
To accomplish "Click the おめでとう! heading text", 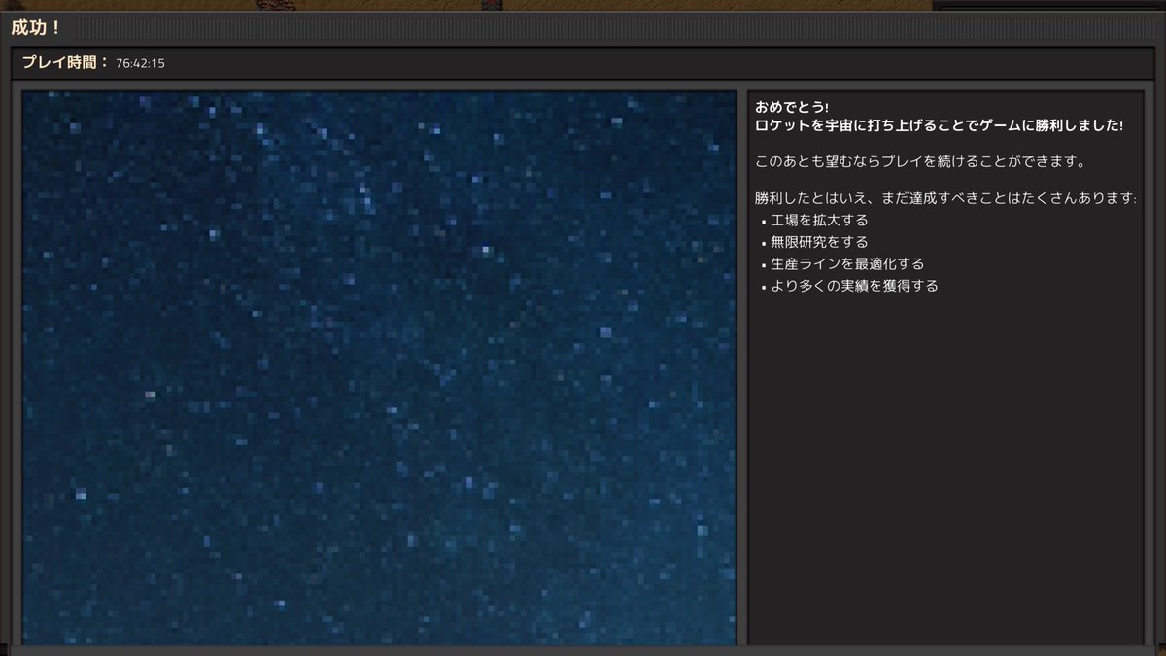I will click(792, 107).
